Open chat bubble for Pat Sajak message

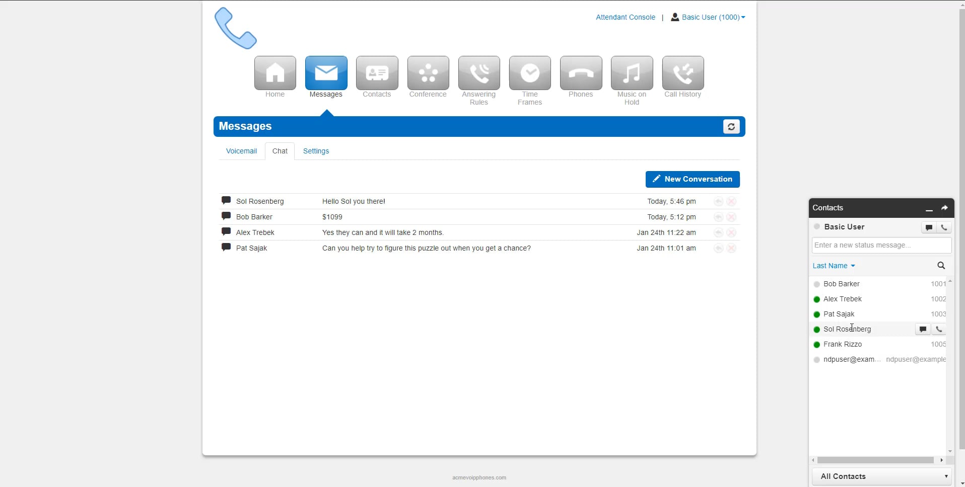(226, 247)
